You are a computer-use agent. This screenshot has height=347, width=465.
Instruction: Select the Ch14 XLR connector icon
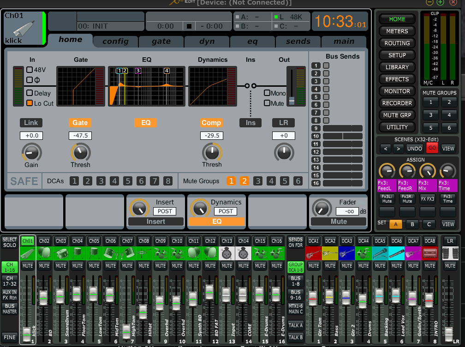244,254
